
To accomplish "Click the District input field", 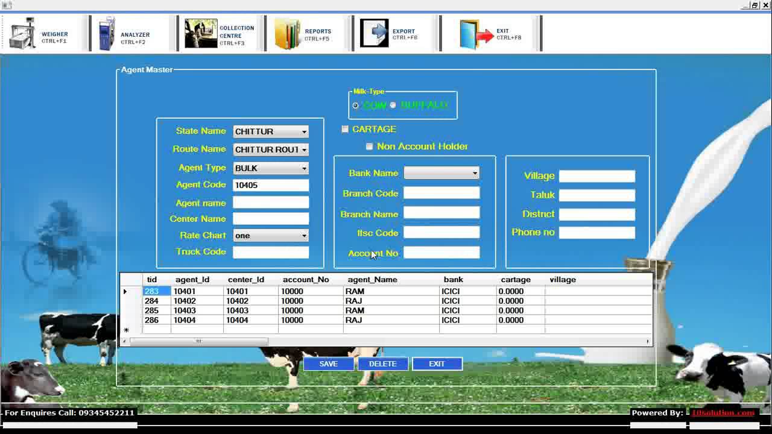I will 597,214.
